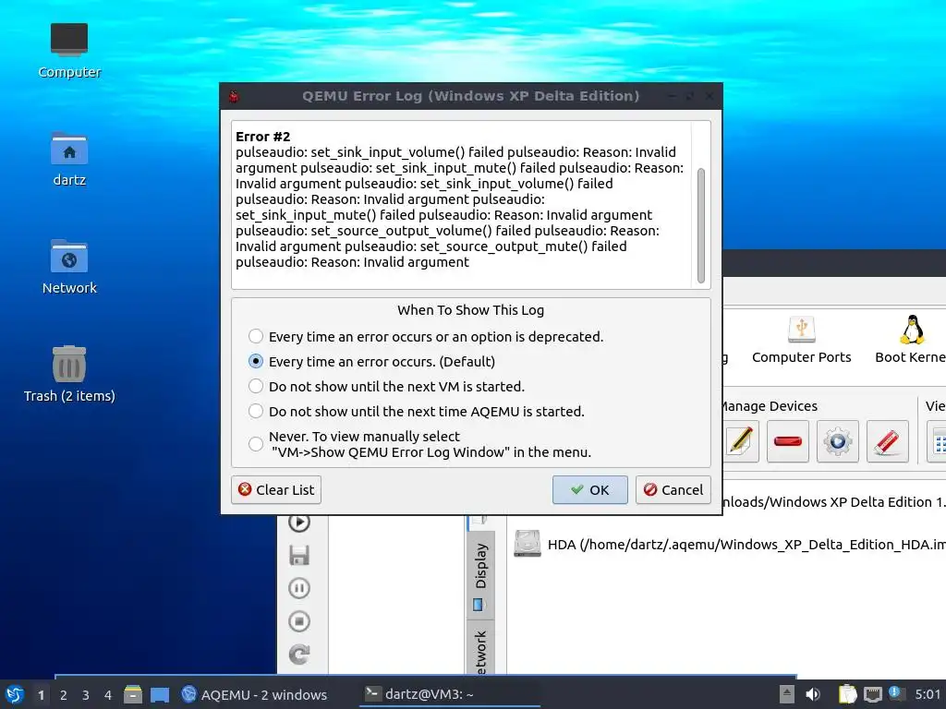Viewport: 946px width, 709px height.
Task: Click the grid view icon in View section
Action: [939, 441]
